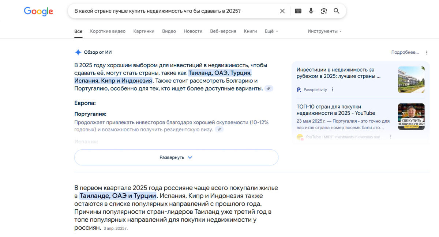The width and height of the screenshot is (439, 237).
Task: Click the apartment building thumbnail on Passportivity card
Action: click(x=411, y=79)
